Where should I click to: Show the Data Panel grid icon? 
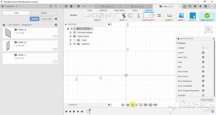coord(66,6)
